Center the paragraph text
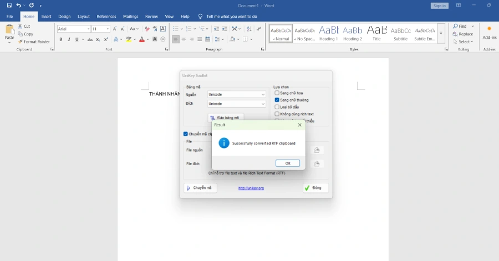This screenshot has height=261, width=499. 184,39
